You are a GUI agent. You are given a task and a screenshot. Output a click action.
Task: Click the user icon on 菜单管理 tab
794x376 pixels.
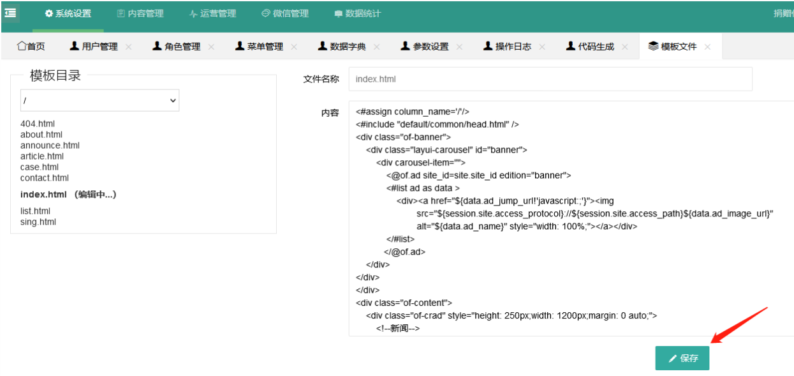[x=240, y=46]
